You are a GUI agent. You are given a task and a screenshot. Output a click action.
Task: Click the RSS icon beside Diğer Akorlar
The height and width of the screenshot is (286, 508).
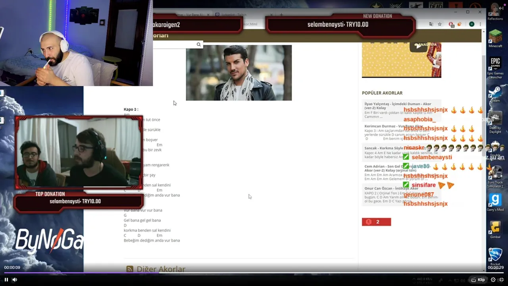(x=129, y=269)
